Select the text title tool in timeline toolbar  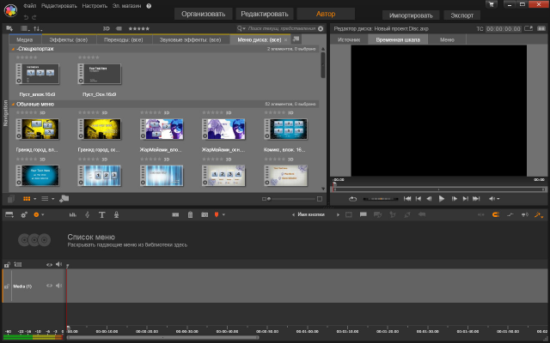click(101, 214)
